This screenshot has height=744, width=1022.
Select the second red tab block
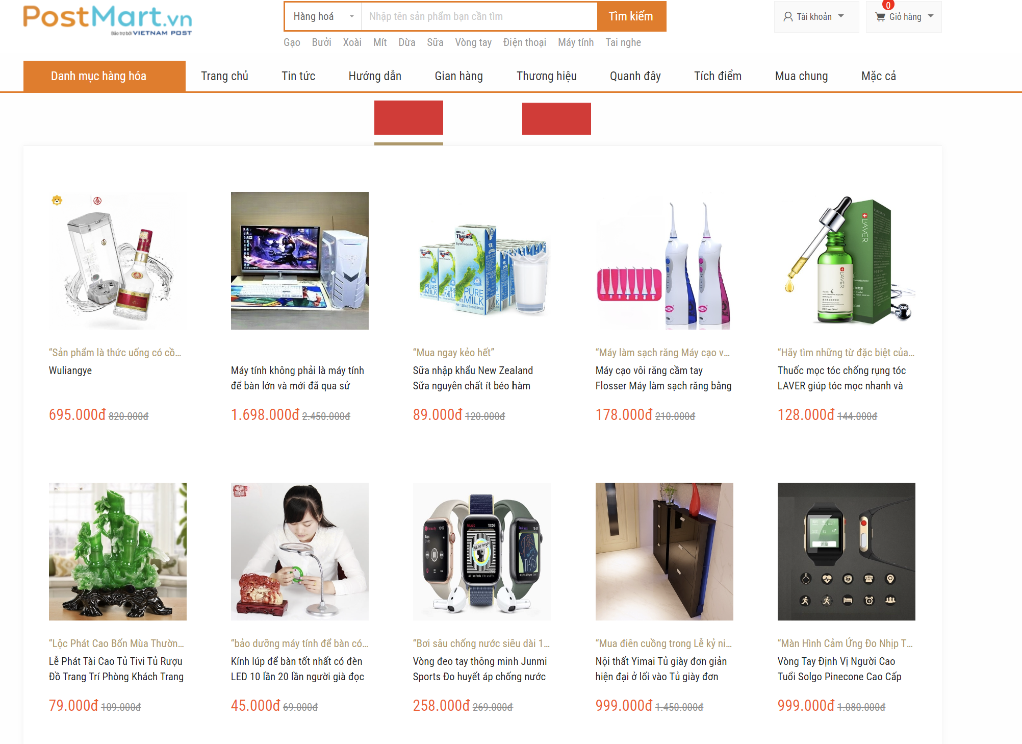556,118
